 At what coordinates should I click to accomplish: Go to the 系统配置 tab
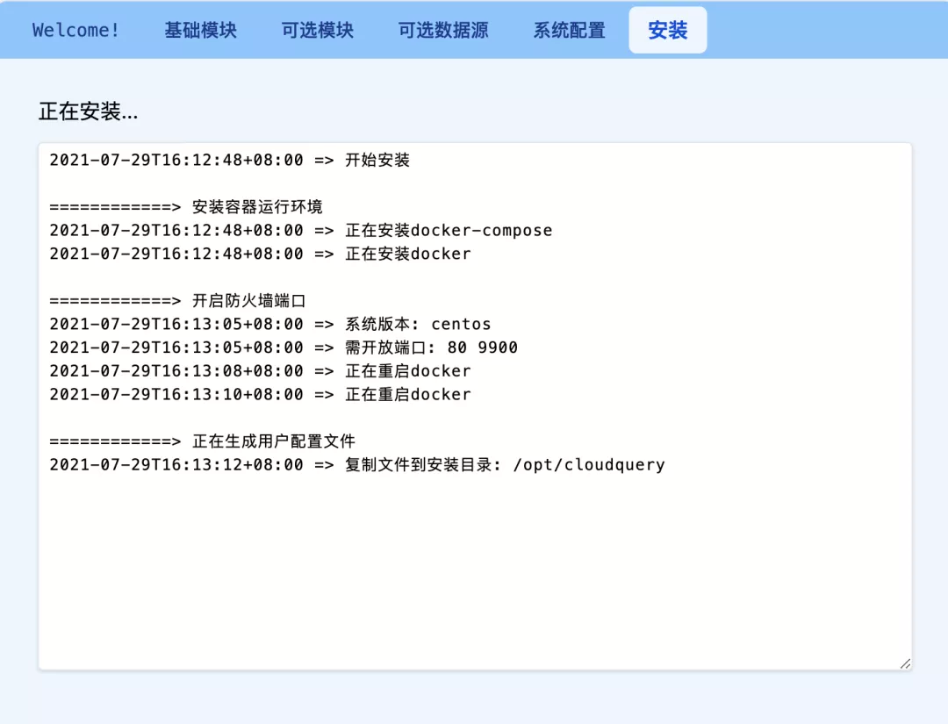click(x=569, y=30)
